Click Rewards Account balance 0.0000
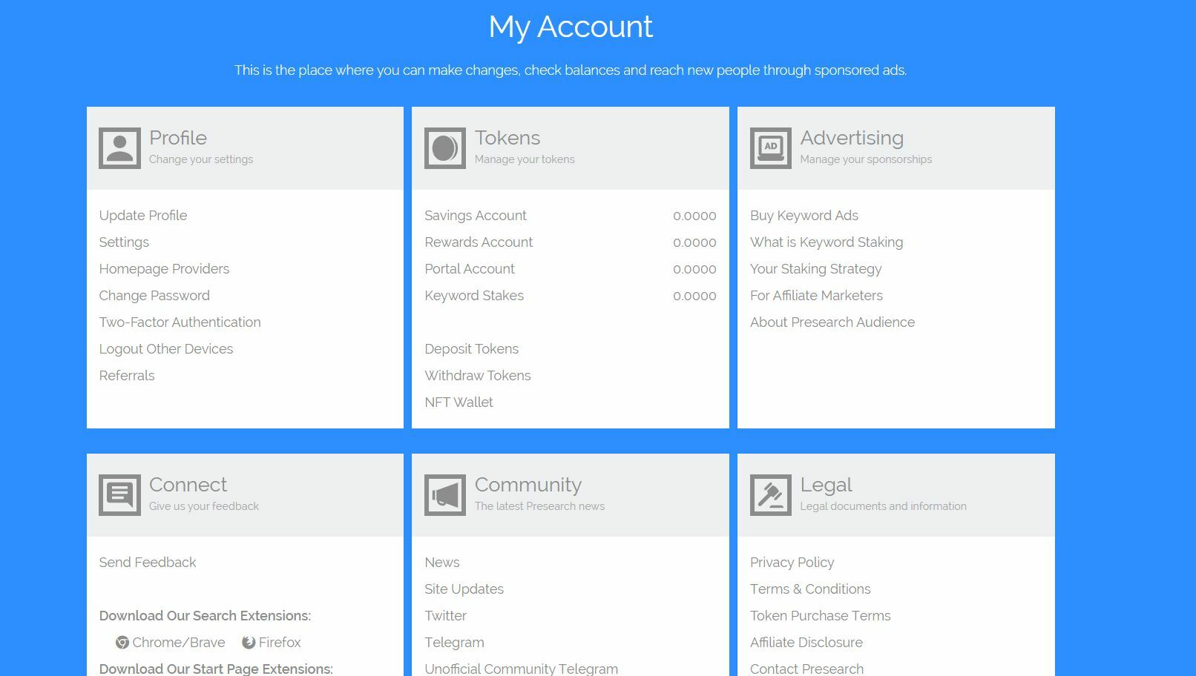 (694, 242)
